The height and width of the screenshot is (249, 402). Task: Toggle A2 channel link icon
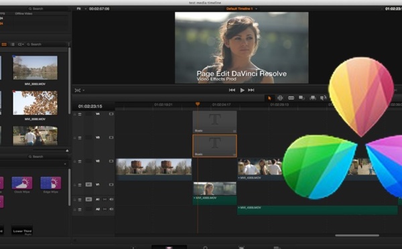click(x=105, y=210)
